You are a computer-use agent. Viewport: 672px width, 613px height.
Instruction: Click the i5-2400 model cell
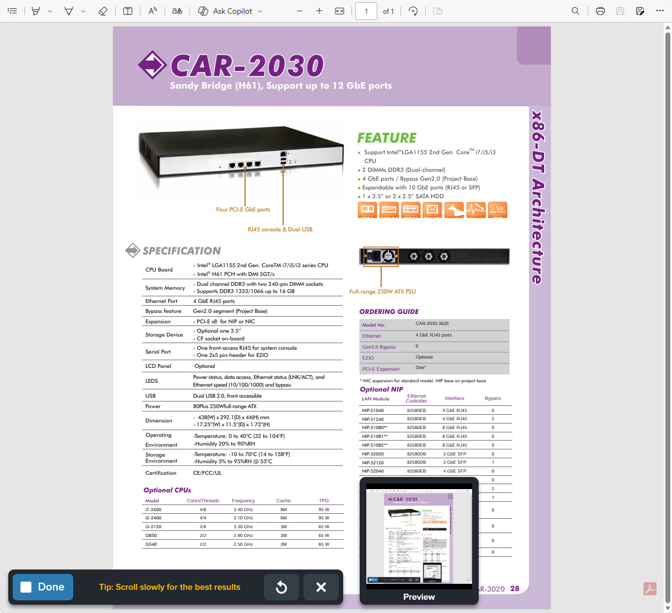pyautogui.click(x=153, y=518)
